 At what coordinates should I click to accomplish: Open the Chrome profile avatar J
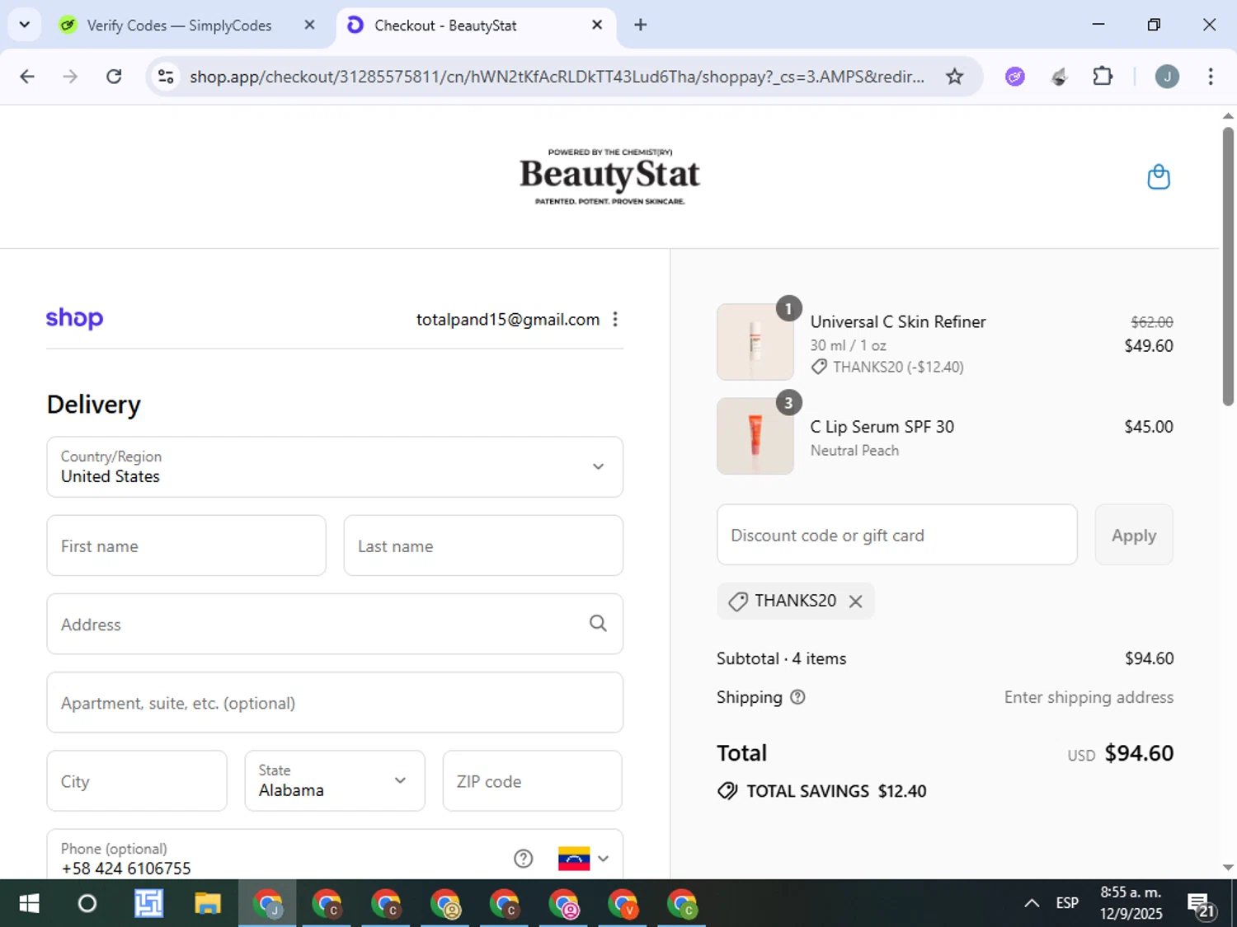1166,77
